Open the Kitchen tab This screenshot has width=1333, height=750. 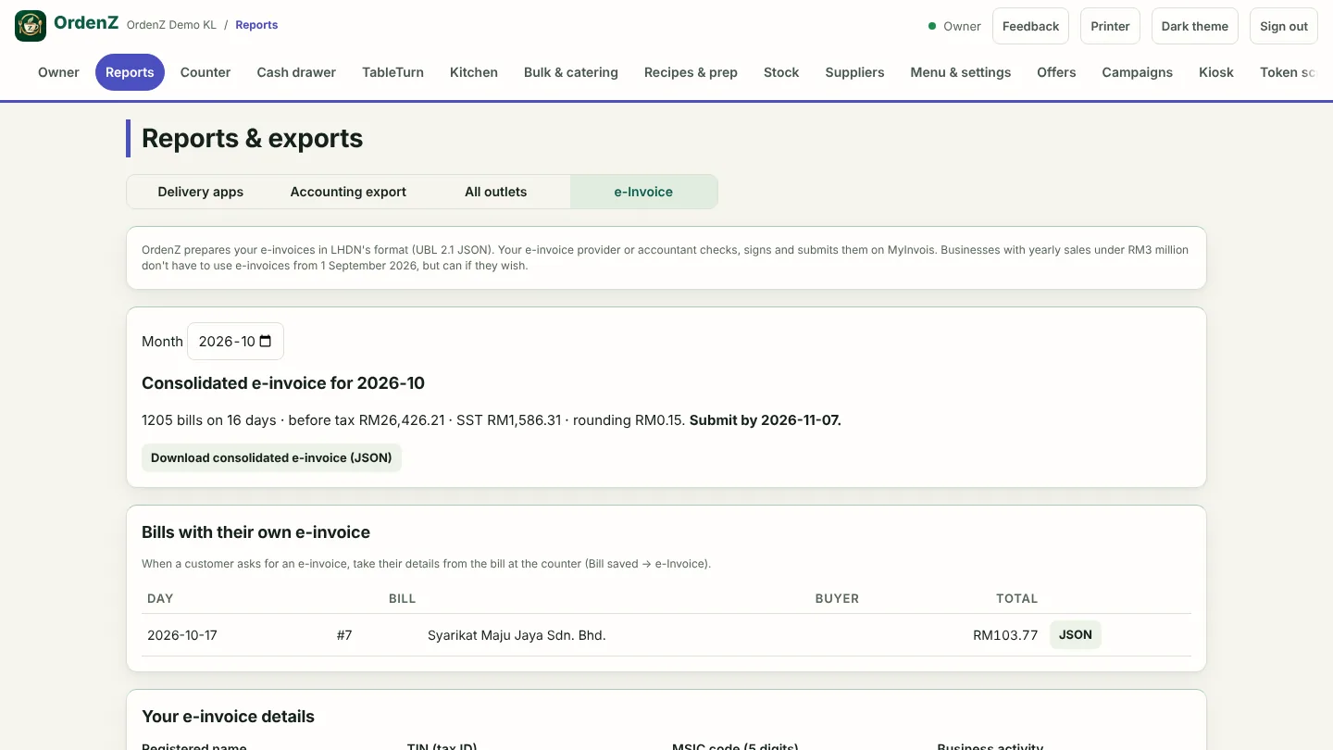pos(474,72)
